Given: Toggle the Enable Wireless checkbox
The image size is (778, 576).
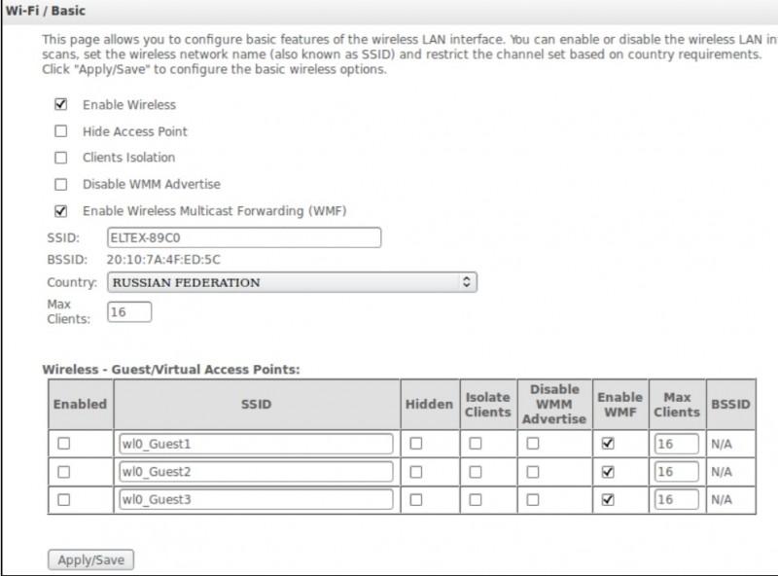Looking at the screenshot, I should 60,104.
